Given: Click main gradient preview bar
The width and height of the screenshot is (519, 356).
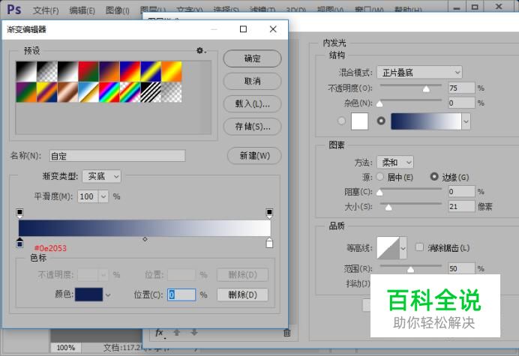Looking at the screenshot, I should (x=145, y=228).
